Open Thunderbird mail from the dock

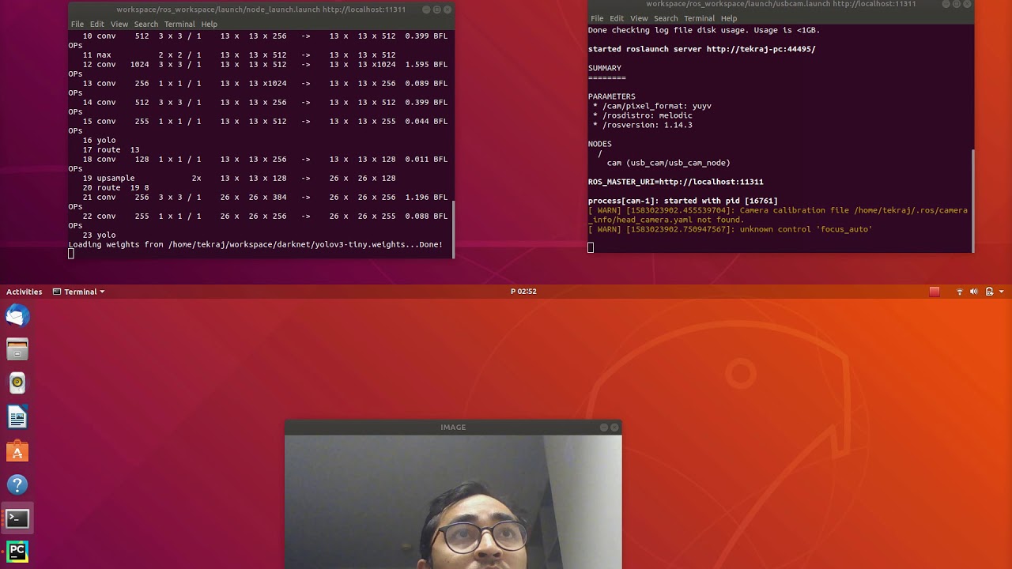17,316
